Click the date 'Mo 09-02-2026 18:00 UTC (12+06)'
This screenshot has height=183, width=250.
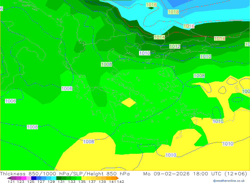(x=195, y=174)
